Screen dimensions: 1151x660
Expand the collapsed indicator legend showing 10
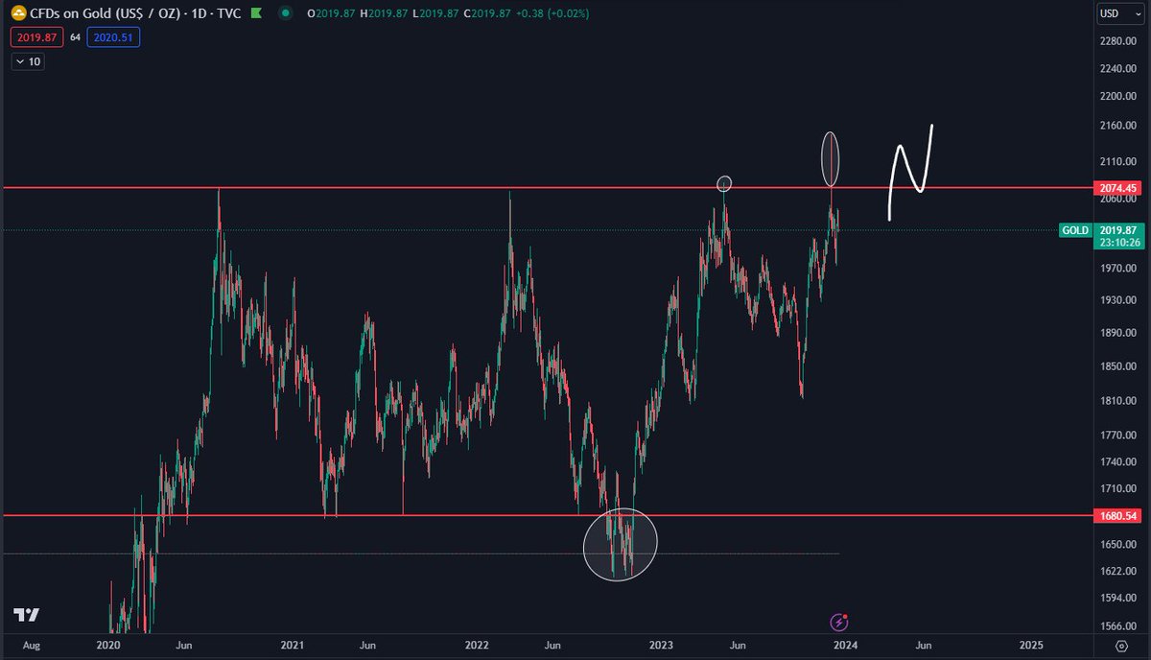coord(28,61)
